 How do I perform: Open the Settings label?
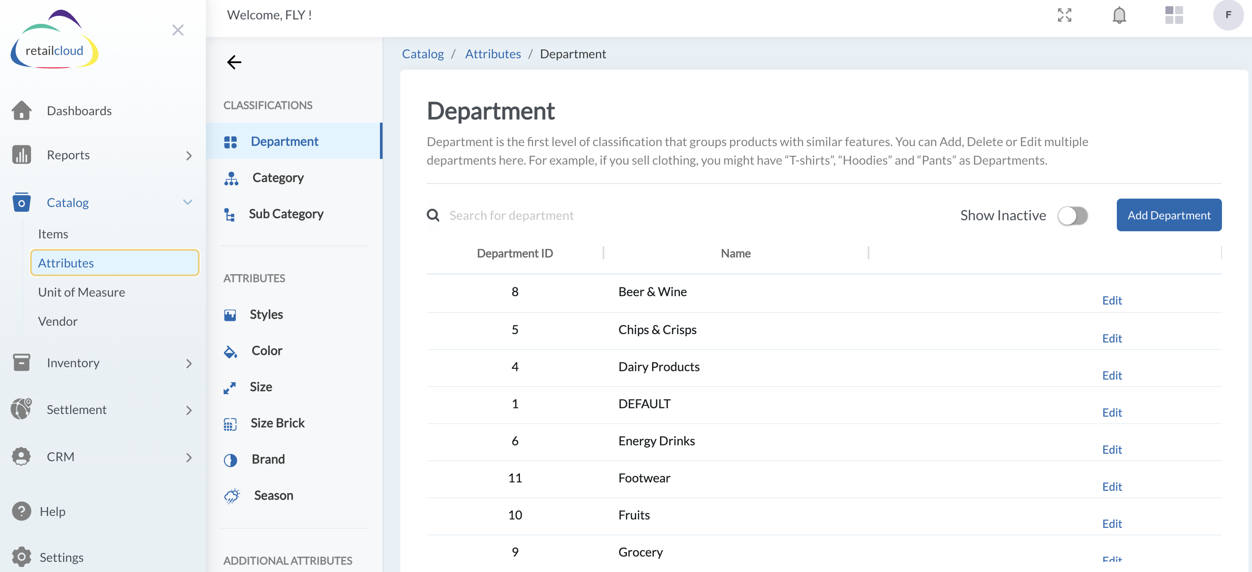(61, 557)
